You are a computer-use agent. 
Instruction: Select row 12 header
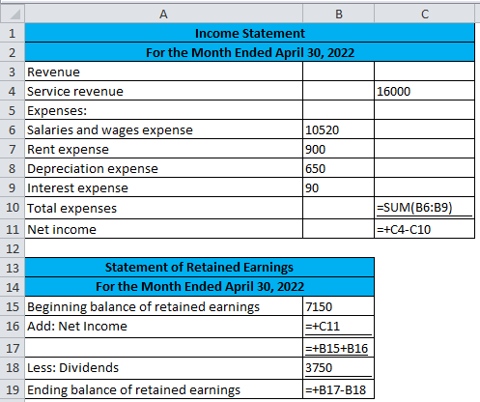click(x=13, y=248)
